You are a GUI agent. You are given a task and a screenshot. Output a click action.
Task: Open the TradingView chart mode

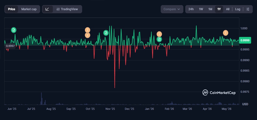click(67, 9)
